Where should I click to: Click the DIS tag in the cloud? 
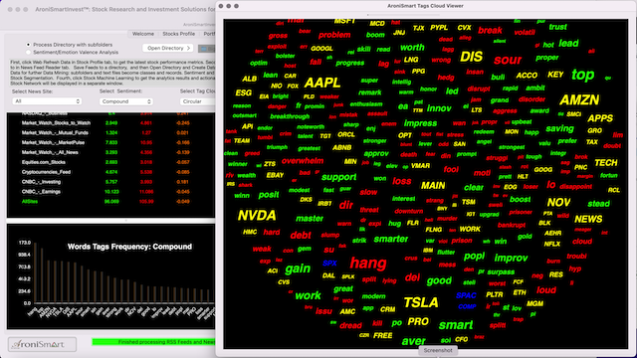(471, 57)
